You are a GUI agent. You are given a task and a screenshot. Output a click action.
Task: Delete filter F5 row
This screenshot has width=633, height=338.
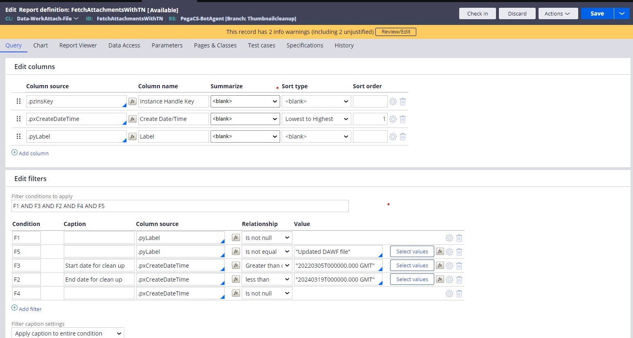pos(459,252)
